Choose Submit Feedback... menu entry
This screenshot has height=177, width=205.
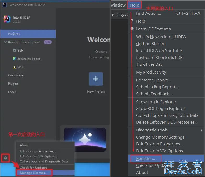click(x=166, y=94)
